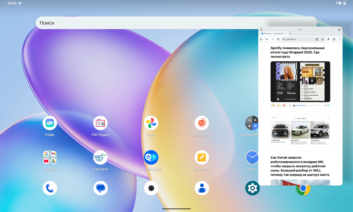The image size is (353, 212).
Task: Open the Chrome tab switcher
Action: point(334,39)
